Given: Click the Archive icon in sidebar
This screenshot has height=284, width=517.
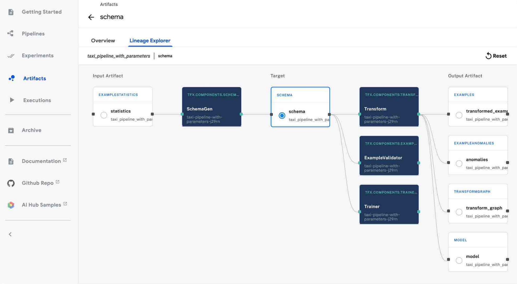Looking at the screenshot, I should 10,130.
